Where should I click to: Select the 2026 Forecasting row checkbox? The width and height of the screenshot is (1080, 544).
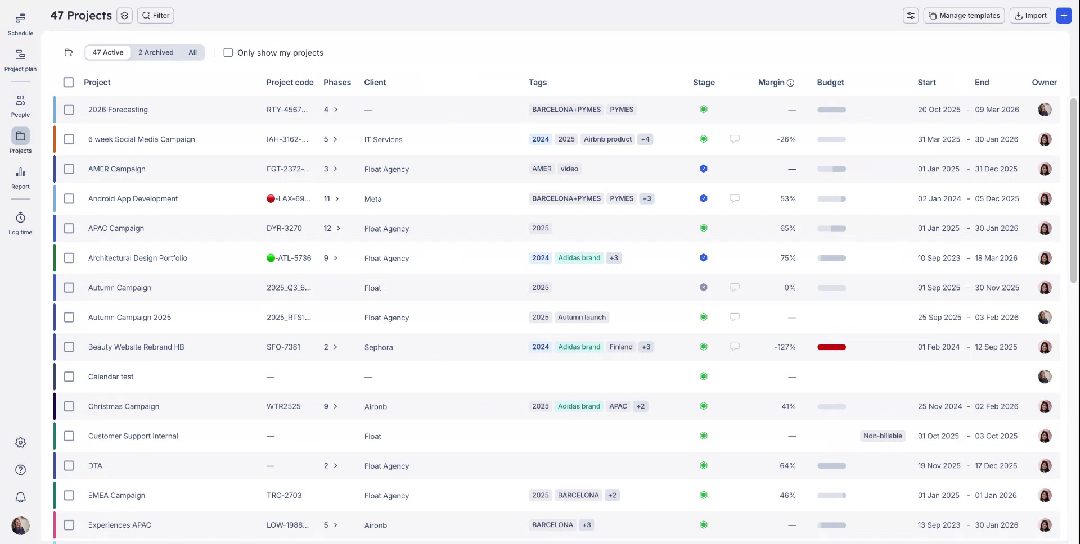[x=69, y=110]
